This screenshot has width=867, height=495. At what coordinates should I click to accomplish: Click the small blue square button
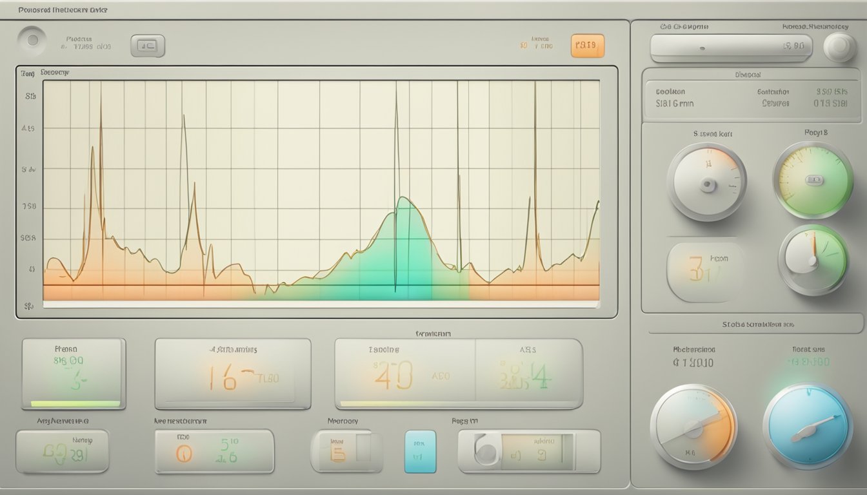[420, 451]
